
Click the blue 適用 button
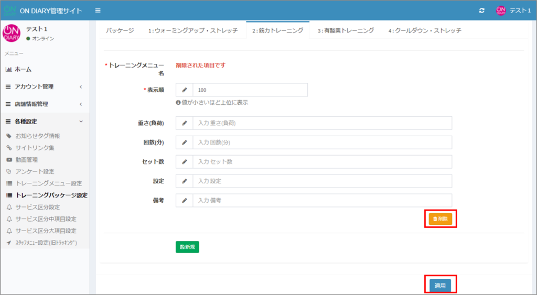(440, 286)
